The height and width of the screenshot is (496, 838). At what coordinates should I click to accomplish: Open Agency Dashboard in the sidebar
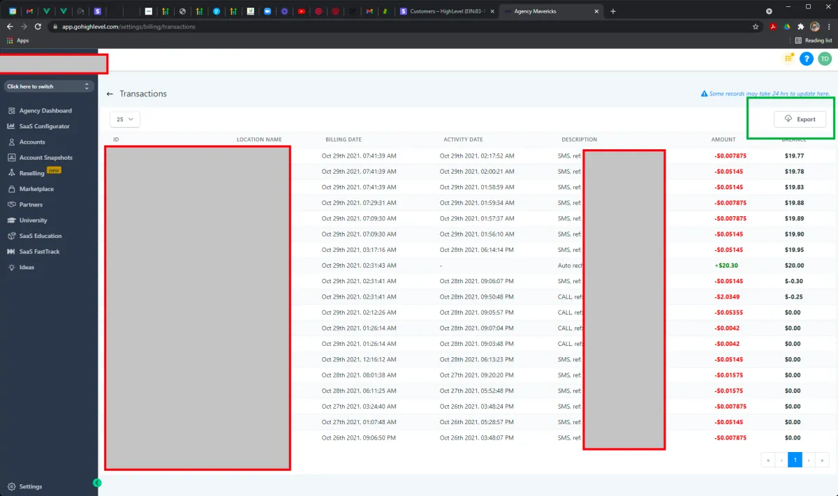40,111
